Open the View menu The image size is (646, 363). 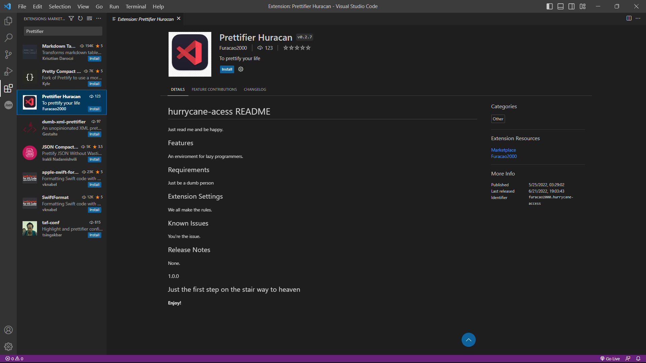tap(83, 6)
